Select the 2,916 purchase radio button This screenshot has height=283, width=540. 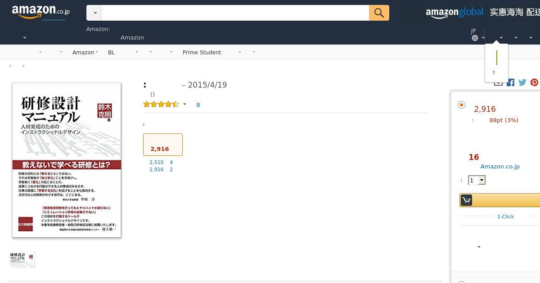click(461, 105)
